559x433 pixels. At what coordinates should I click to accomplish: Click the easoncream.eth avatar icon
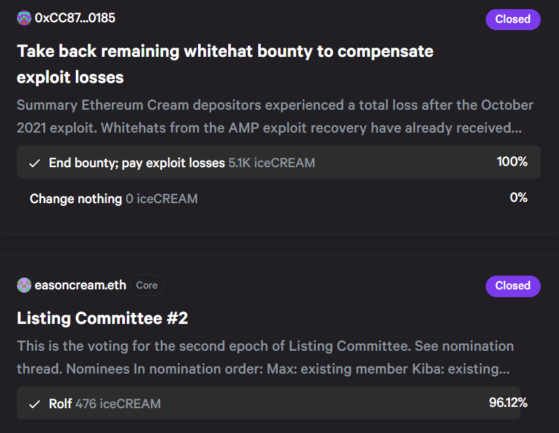[x=24, y=285]
